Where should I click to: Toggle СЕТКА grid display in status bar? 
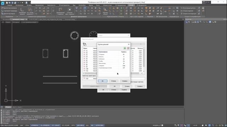coord(27,126)
